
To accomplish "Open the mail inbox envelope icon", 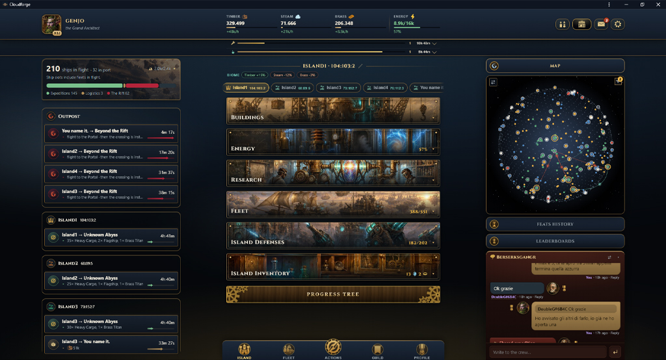I will click(601, 24).
